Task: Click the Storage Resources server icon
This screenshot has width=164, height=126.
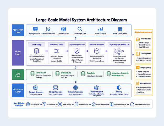Action: pyautogui.click(x=56, y=88)
